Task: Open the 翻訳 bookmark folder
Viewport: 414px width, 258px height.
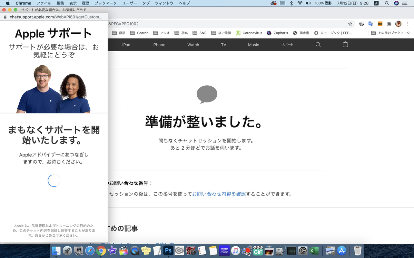Action: [x=119, y=33]
